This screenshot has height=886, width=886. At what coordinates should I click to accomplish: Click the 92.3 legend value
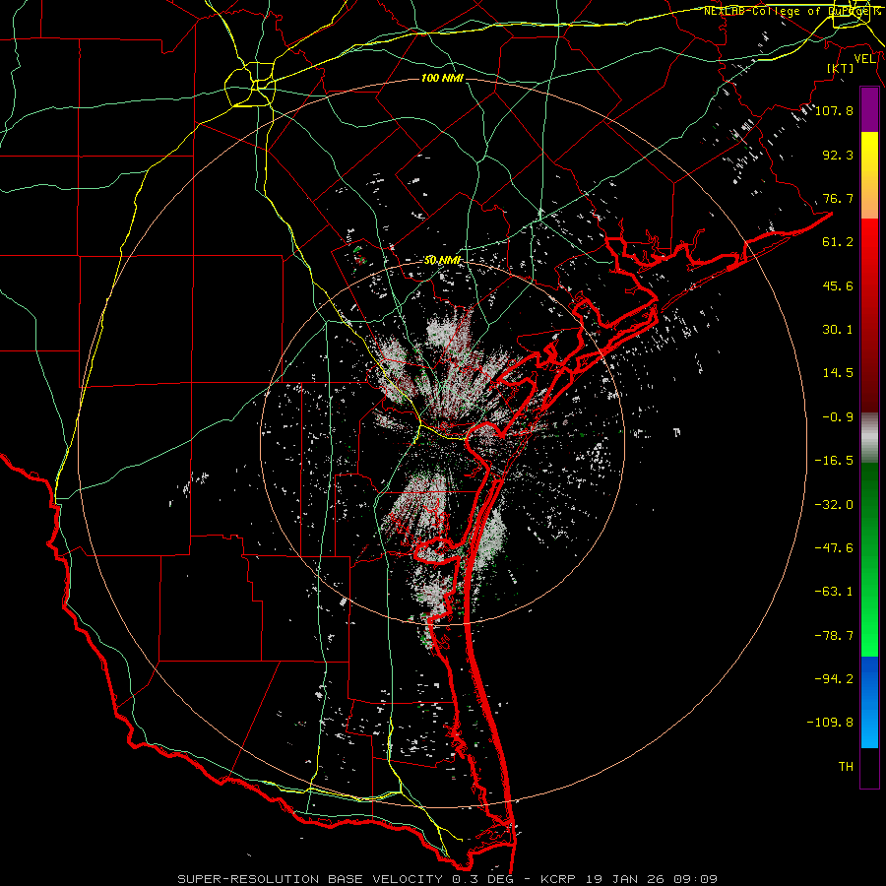pyautogui.click(x=838, y=155)
